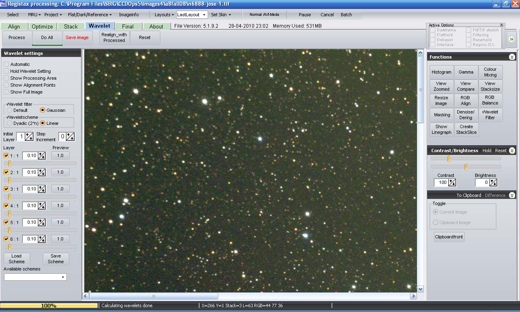Open the Project dropdown menu
Viewport: 520px width, 312px height.
(x=53, y=15)
